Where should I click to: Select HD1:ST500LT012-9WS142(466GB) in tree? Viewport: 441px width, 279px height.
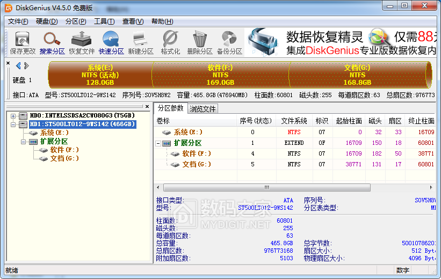click(x=82, y=124)
